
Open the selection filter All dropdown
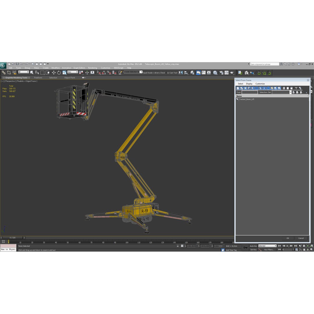24,72
